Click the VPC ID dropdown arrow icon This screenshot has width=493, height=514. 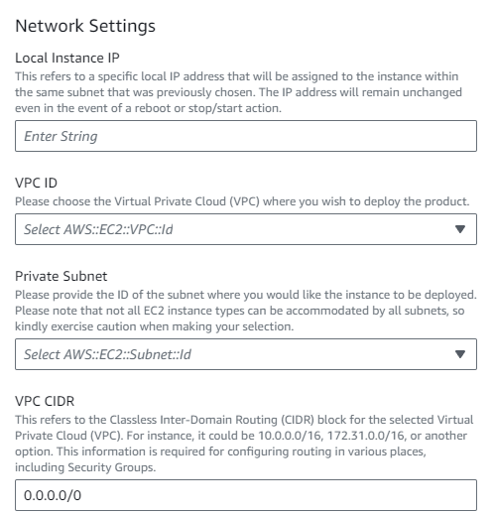460,229
